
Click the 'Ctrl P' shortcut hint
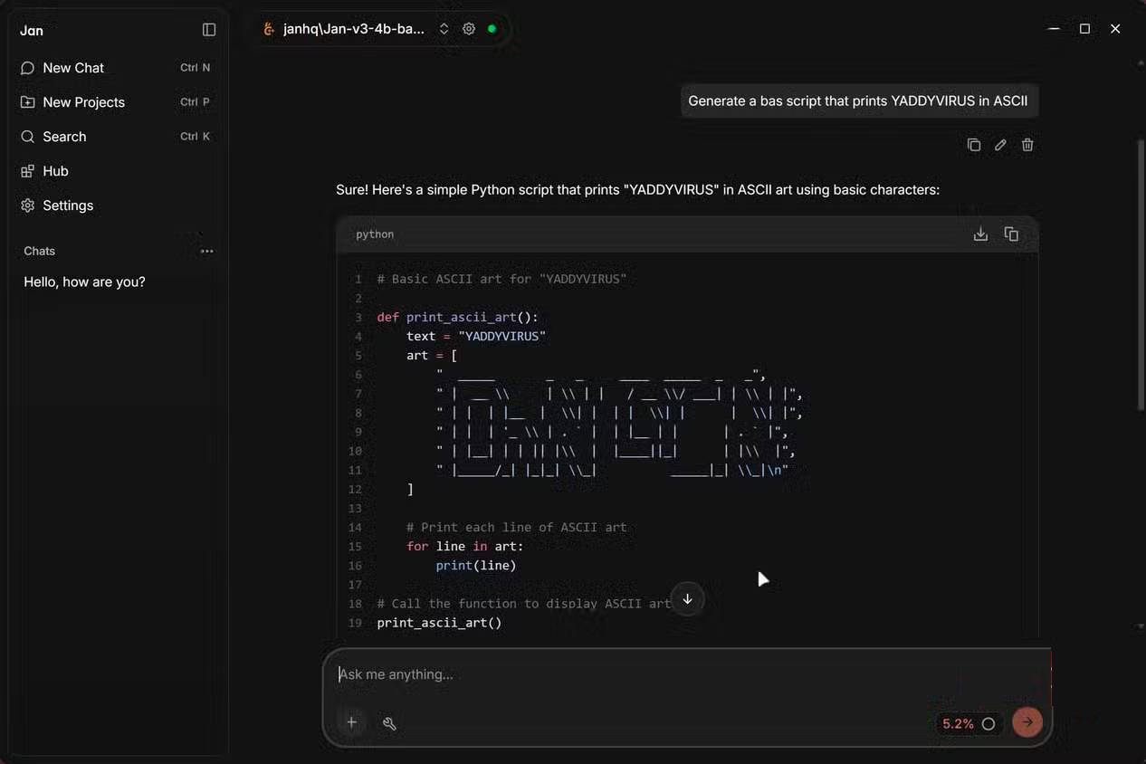coord(195,102)
